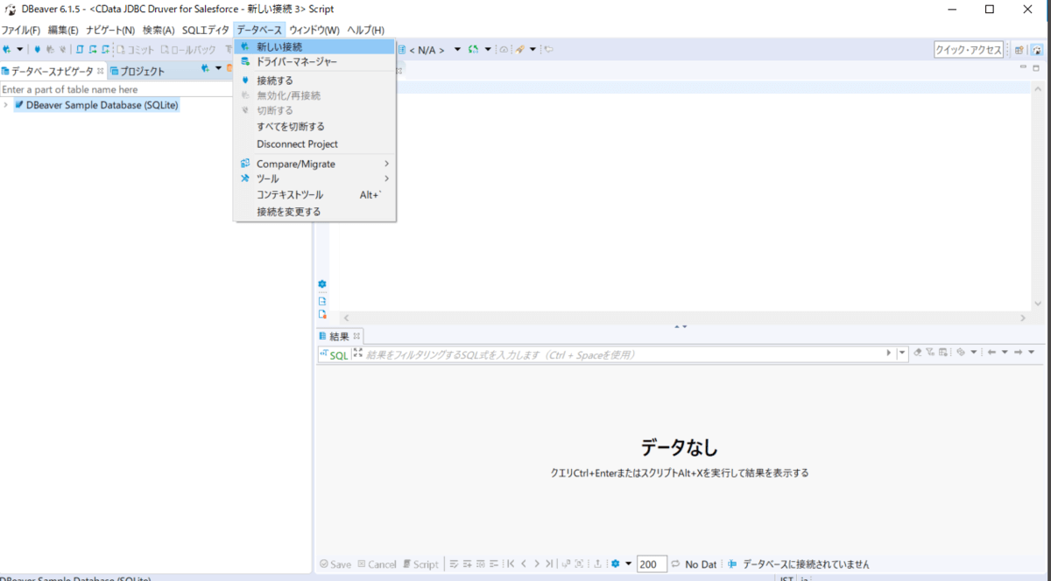Expand the Compare/Migrate submenu
The width and height of the screenshot is (1051, 581).
(315, 164)
